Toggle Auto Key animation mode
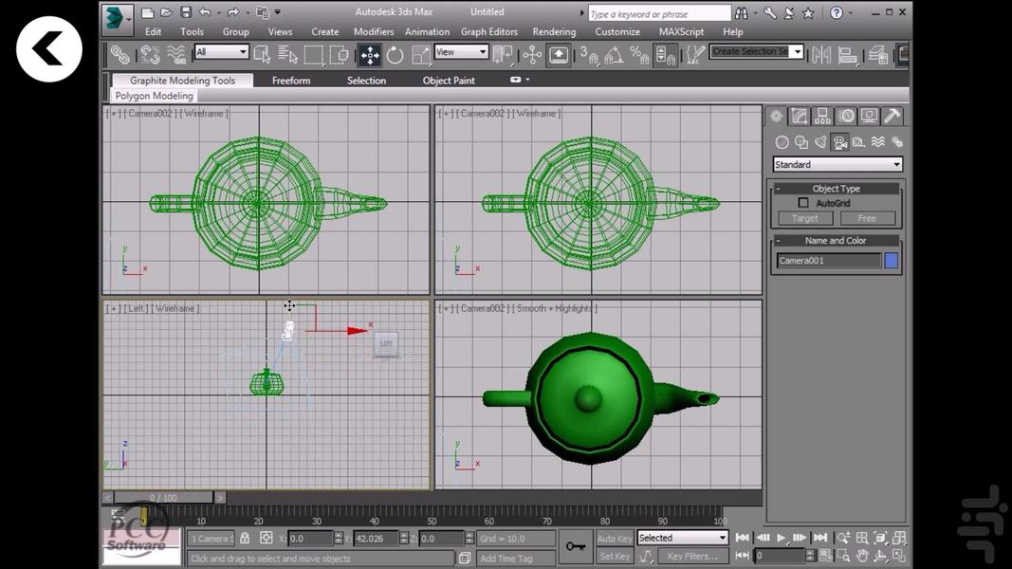The width and height of the screenshot is (1012, 569). point(615,539)
